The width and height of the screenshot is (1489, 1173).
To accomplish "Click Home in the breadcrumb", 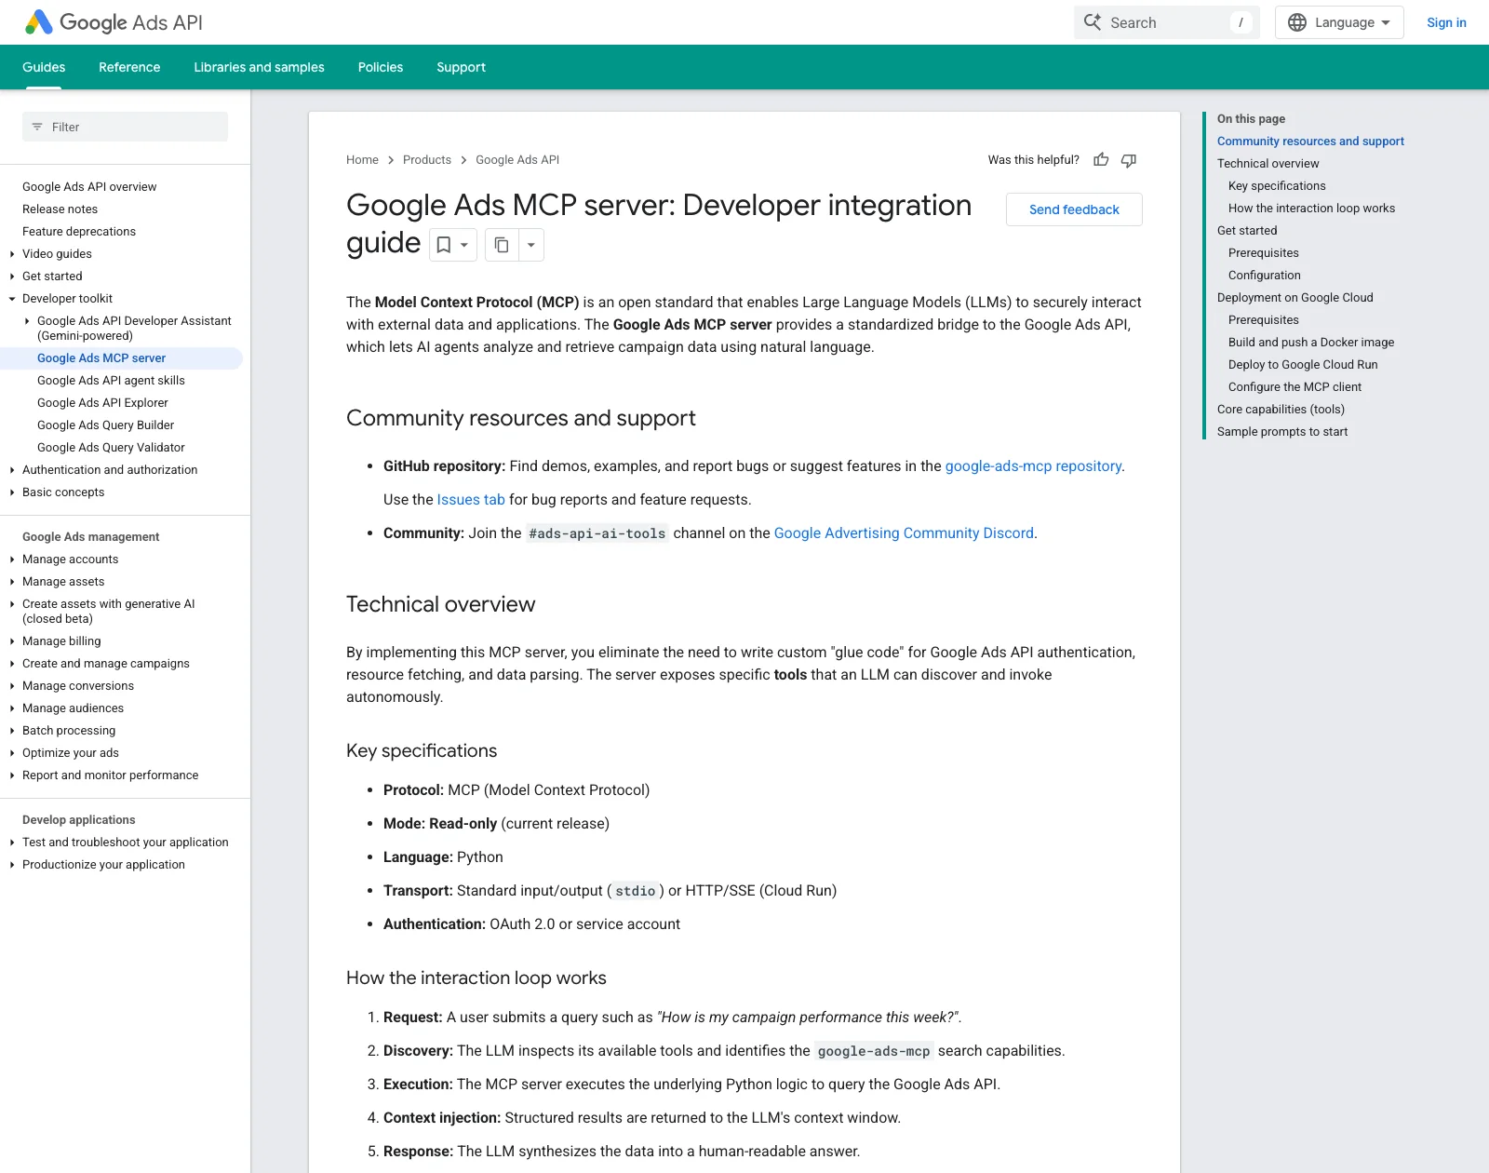I will coord(362,160).
